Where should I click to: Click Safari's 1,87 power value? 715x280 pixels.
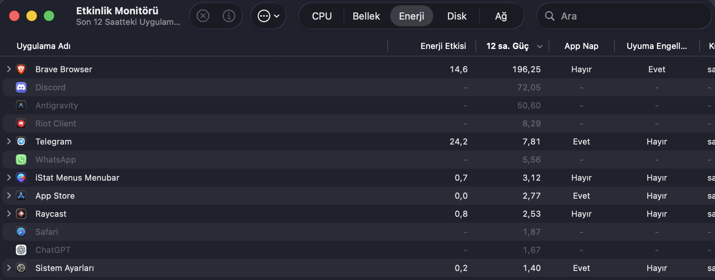click(532, 232)
